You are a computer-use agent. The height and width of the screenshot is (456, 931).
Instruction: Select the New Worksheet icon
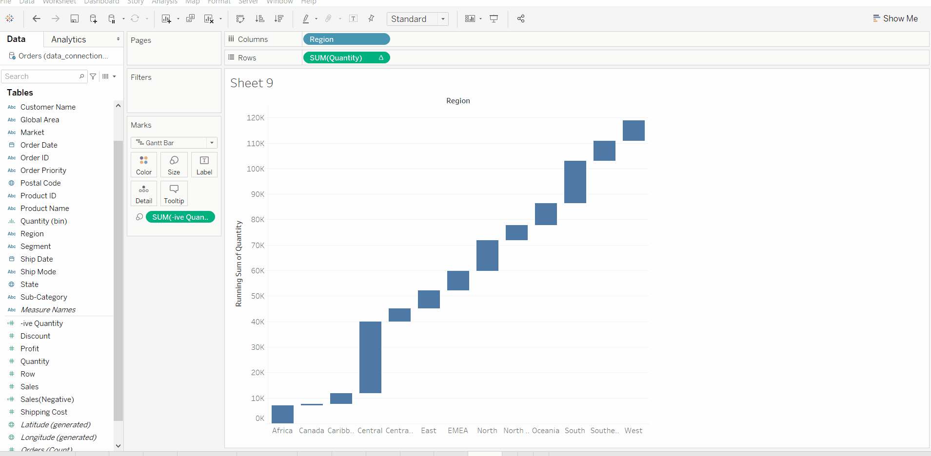click(x=166, y=19)
